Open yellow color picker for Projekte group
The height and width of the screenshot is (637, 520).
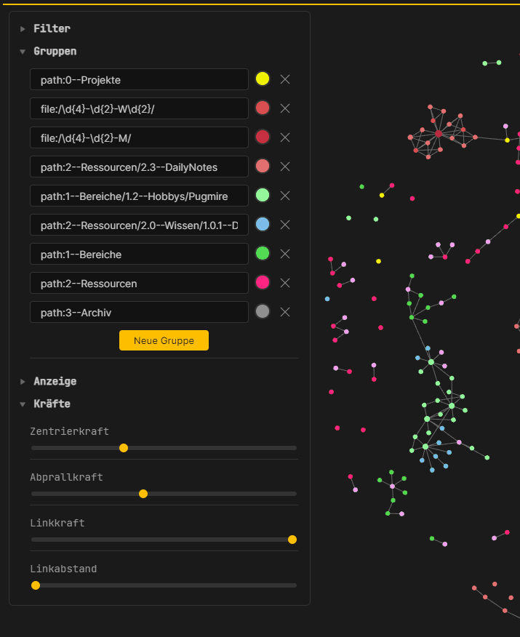tap(263, 79)
